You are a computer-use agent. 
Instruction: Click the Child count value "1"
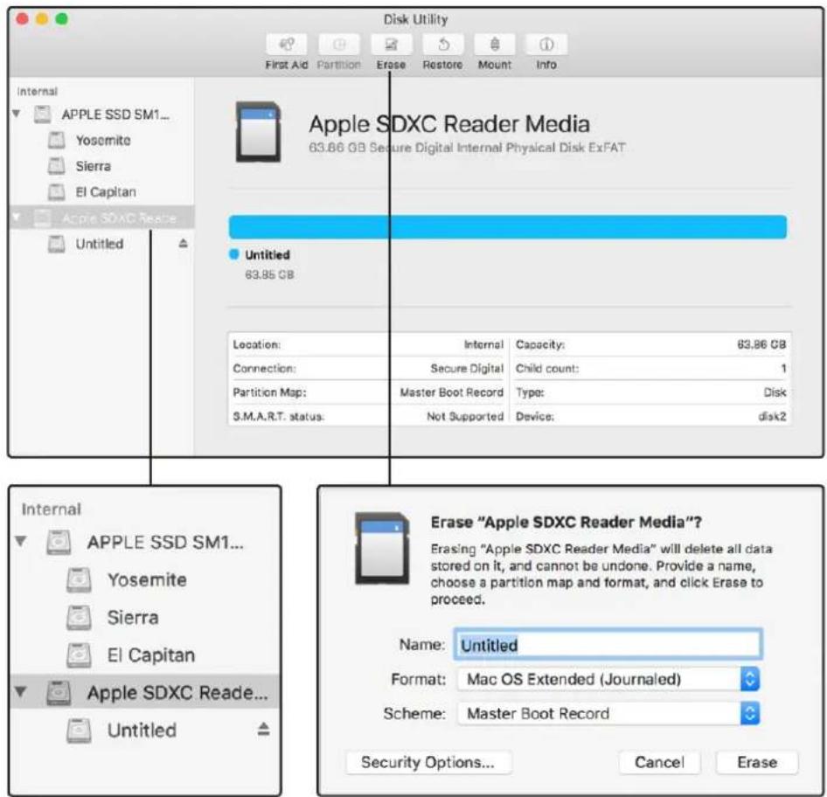pos(783,369)
